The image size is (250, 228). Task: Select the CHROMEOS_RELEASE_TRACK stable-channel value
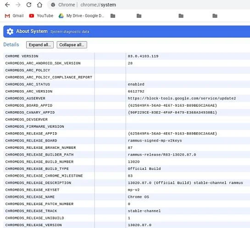click(144, 211)
